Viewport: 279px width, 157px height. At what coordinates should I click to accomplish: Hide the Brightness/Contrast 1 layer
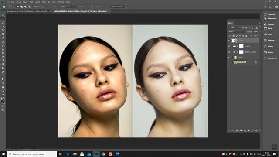(229, 52)
